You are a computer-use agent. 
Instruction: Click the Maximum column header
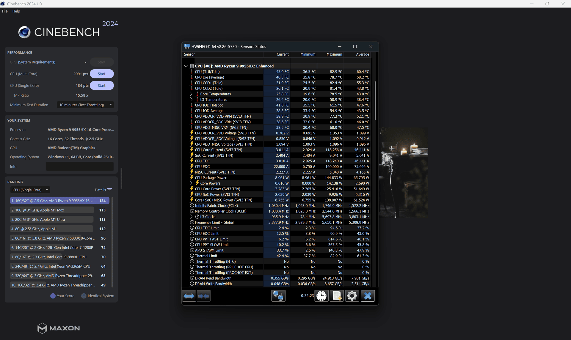point(330,54)
